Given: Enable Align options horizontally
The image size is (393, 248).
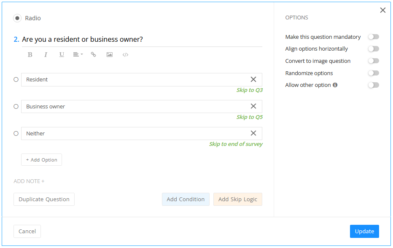Looking at the screenshot, I should pyautogui.click(x=374, y=49).
